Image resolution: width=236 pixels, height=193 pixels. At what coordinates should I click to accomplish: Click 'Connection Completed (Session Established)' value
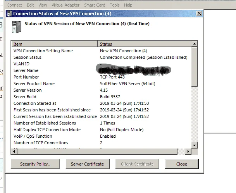144,57
